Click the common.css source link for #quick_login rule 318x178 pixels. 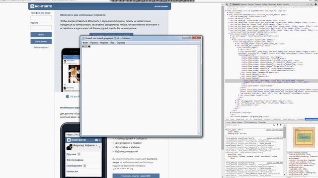click(274, 130)
